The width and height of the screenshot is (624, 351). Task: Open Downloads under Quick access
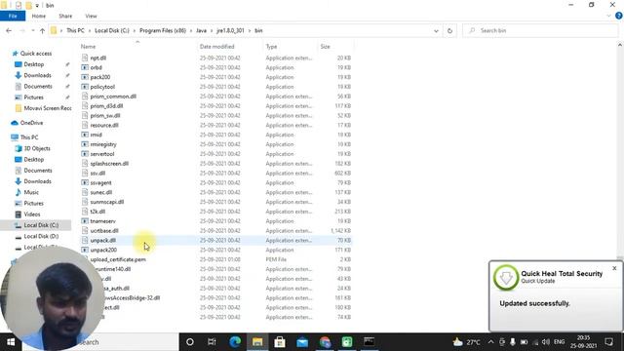[x=37, y=75]
